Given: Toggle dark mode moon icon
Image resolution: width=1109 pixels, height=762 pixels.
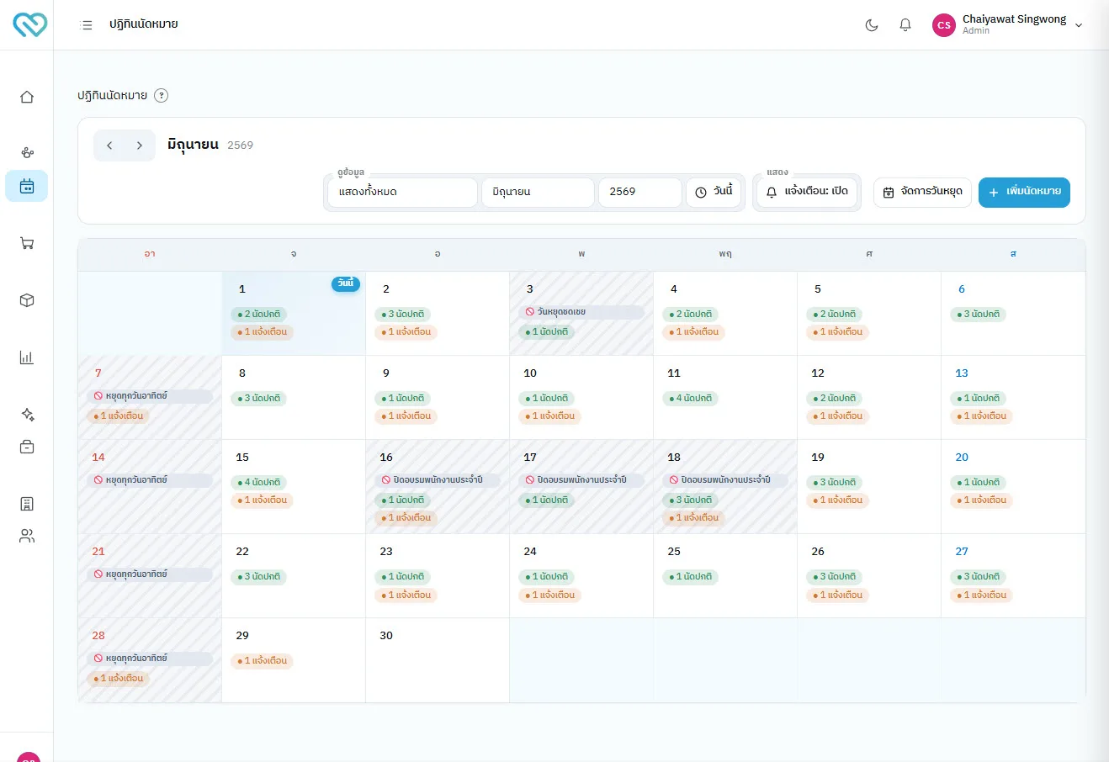Looking at the screenshot, I should click(x=872, y=25).
